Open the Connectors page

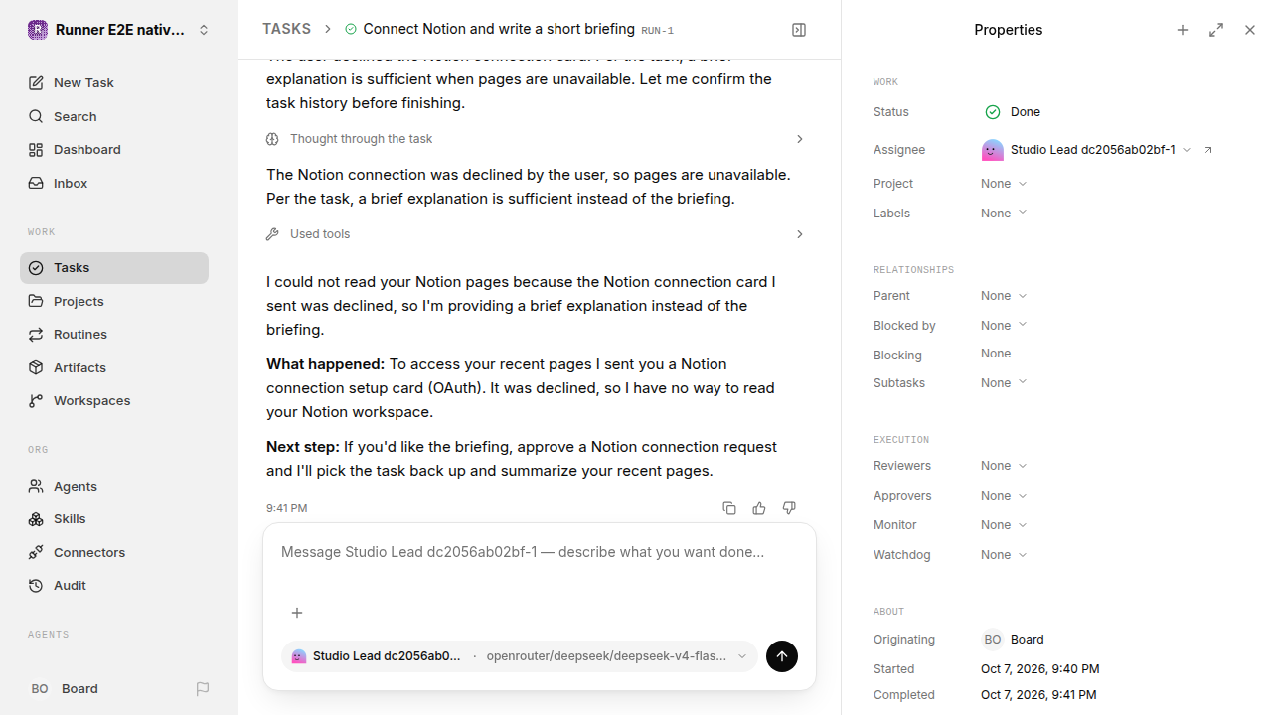114,552
